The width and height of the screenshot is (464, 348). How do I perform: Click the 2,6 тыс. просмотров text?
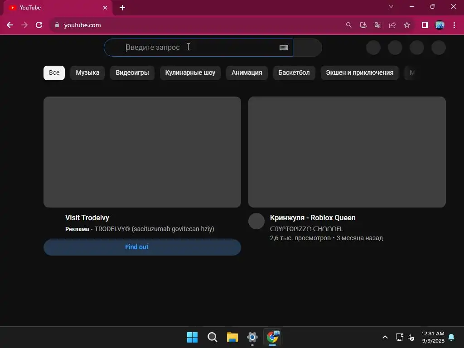point(300,238)
